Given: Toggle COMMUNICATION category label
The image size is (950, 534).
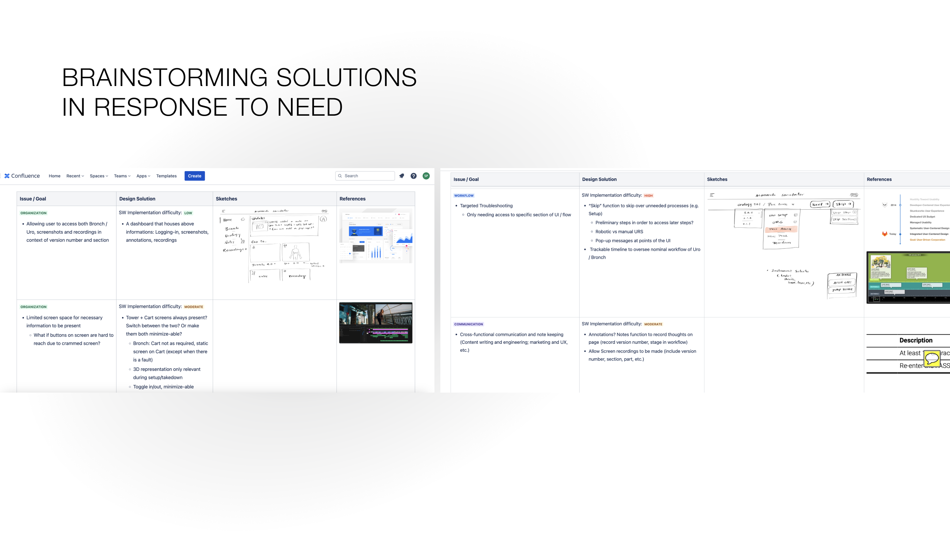Looking at the screenshot, I should coord(469,324).
